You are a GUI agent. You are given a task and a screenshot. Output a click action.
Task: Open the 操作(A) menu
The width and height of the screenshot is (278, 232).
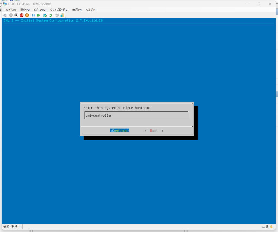point(25,10)
